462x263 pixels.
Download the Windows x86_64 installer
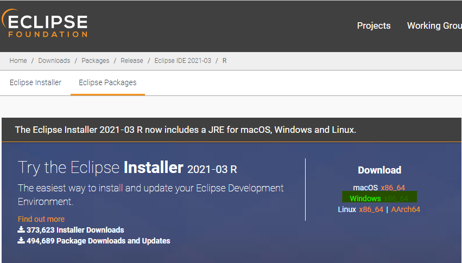pos(395,198)
